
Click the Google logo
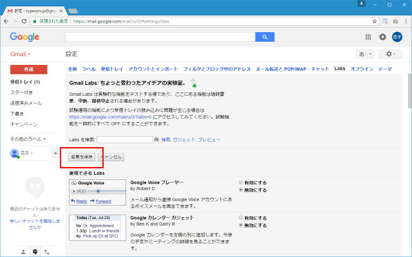(x=24, y=37)
